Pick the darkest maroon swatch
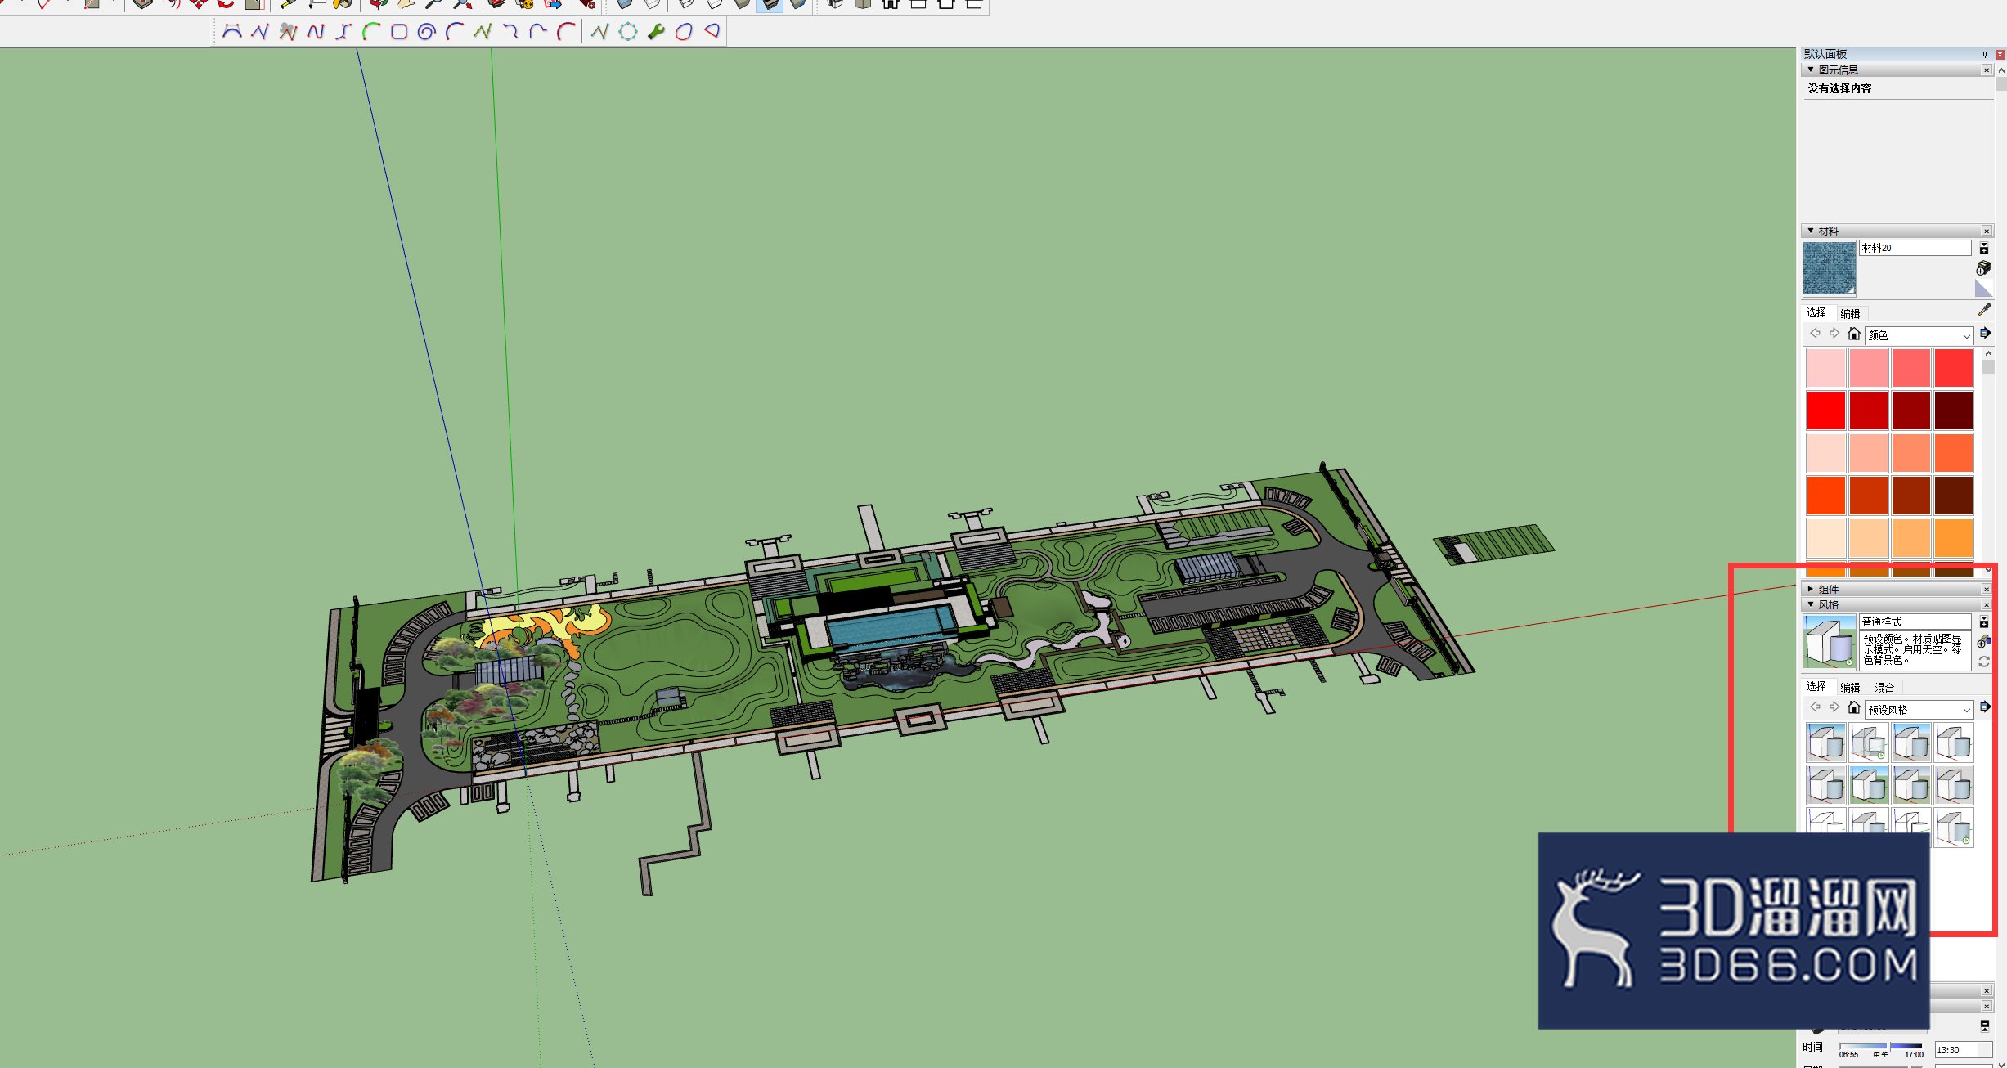The image size is (2007, 1068). tap(1954, 411)
